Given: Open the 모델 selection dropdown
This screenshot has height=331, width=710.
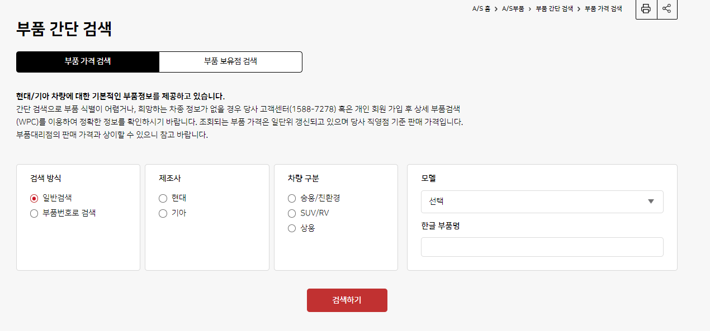Looking at the screenshot, I should (541, 202).
